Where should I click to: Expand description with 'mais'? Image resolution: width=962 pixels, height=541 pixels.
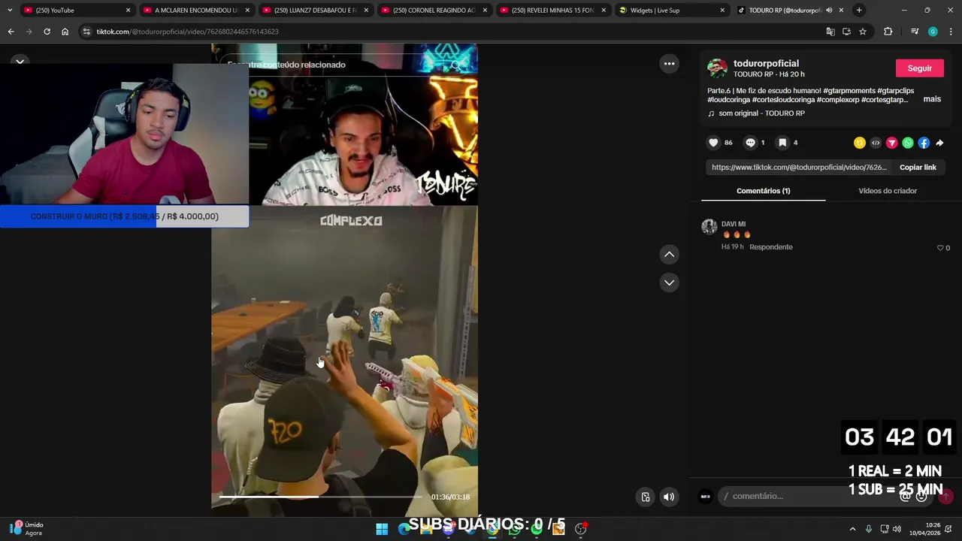pyautogui.click(x=932, y=99)
